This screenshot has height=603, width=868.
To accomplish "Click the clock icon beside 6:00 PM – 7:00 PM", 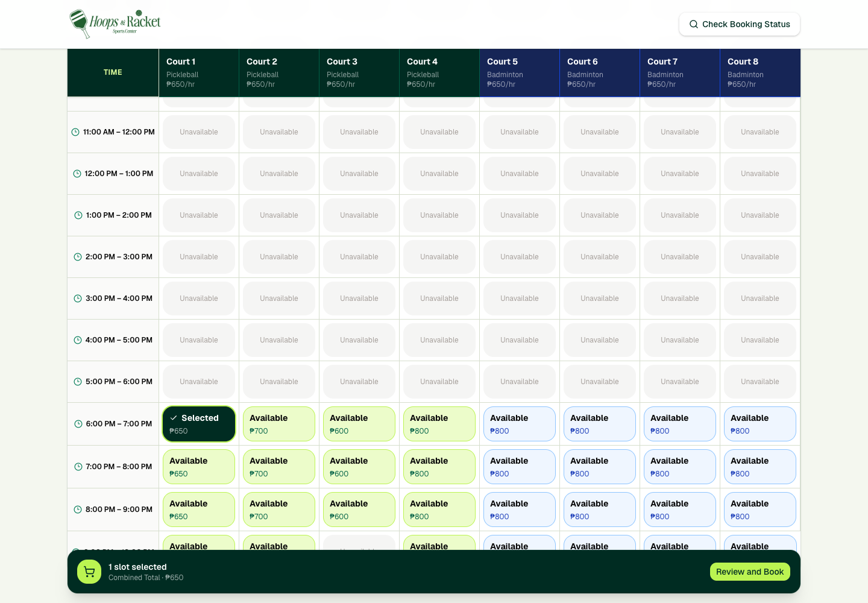I will (78, 424).
